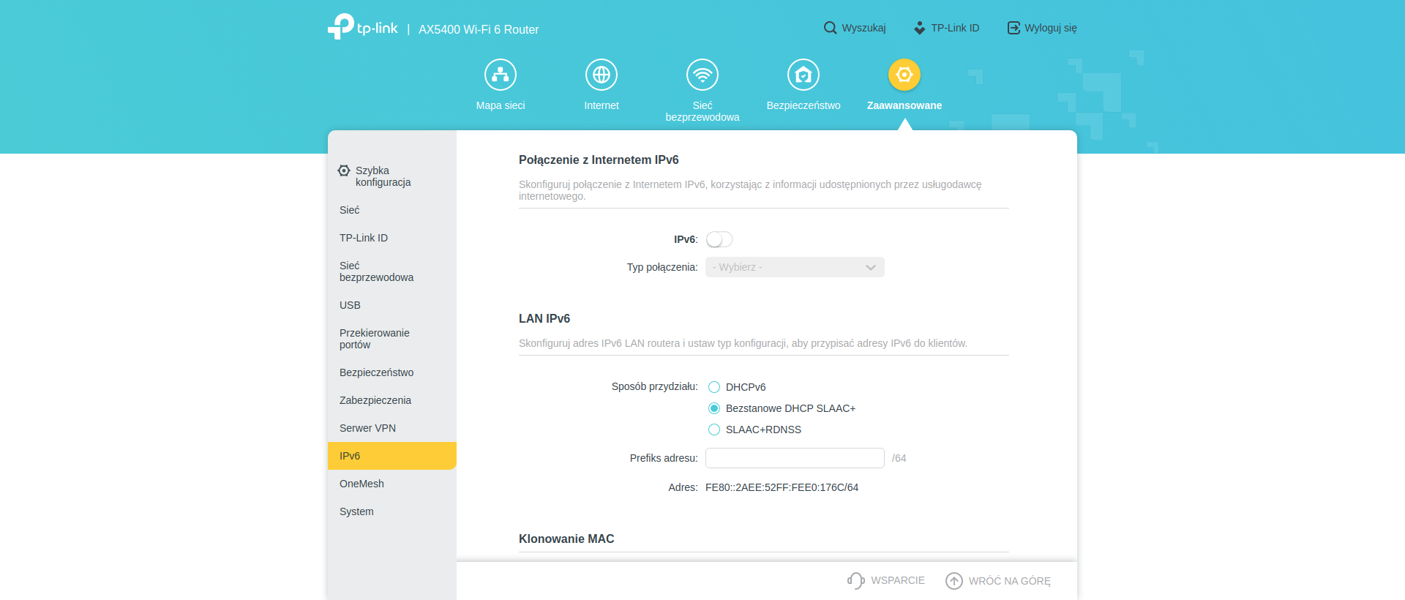Click the Wyloguj się logout icon
This screenshot has width=1405, height=600.
pyautogui.click(x=1014, y=28)
